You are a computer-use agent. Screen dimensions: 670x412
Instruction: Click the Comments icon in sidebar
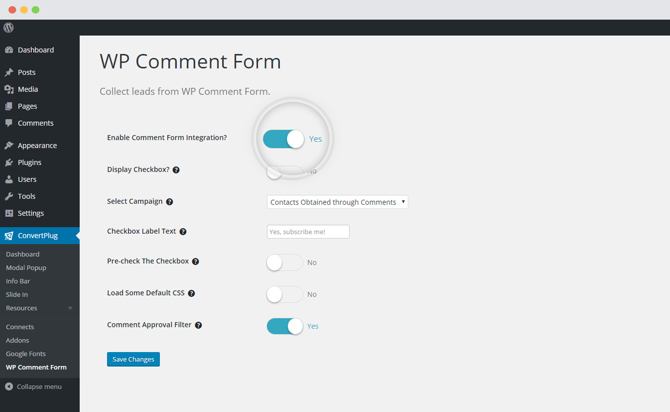click(x=9, y=123)
